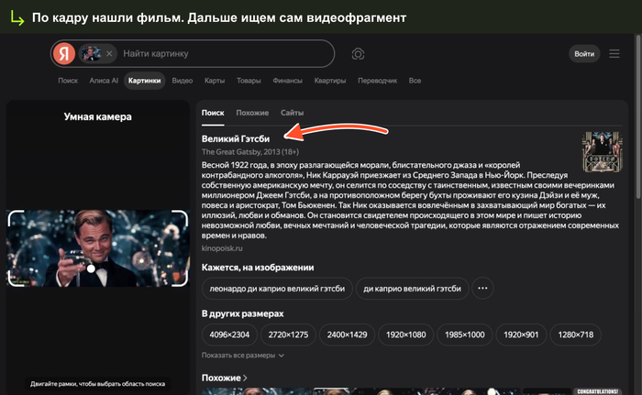642x395 pixels.
Task: Choose the 4096×2304 image size
Action: 229,335
